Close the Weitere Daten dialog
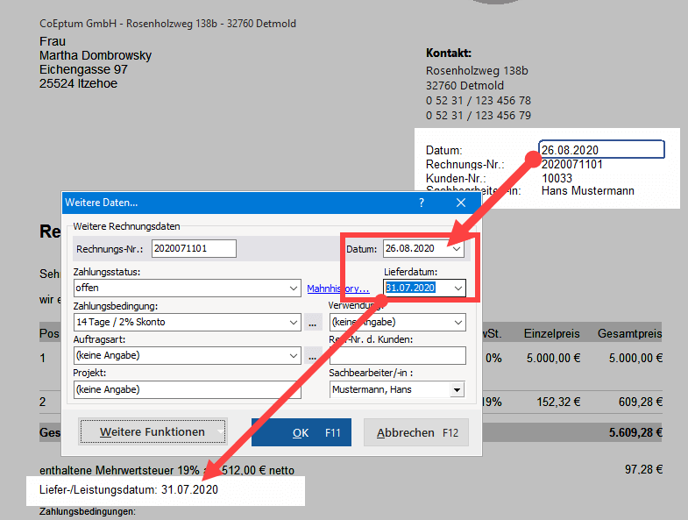This screenshot has height=520, width=688. coord(461,203)
